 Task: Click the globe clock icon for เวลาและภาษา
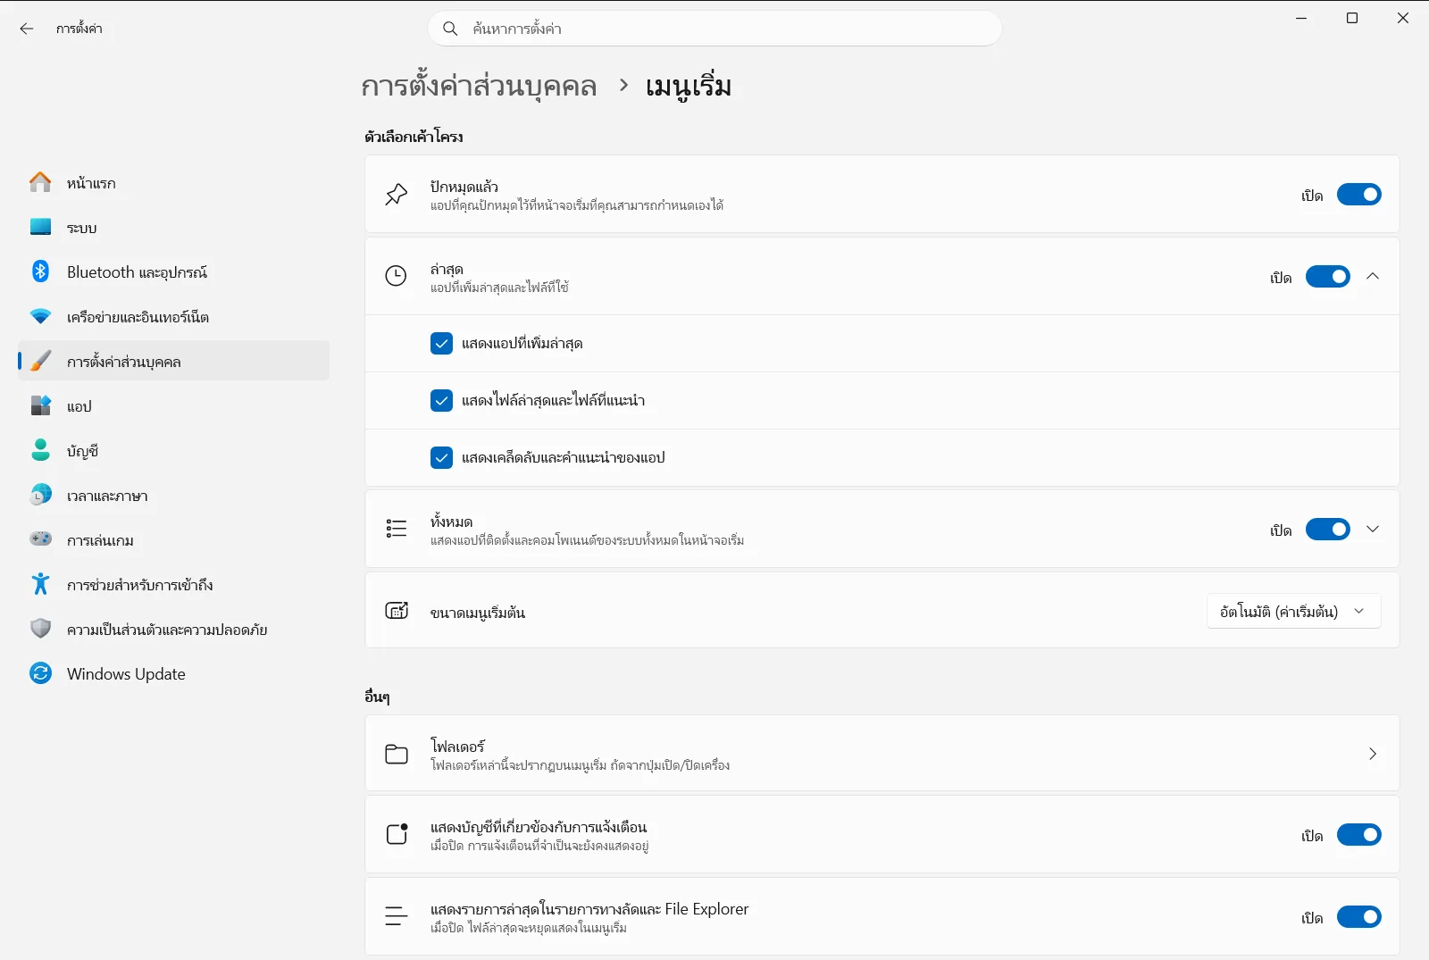40,495
